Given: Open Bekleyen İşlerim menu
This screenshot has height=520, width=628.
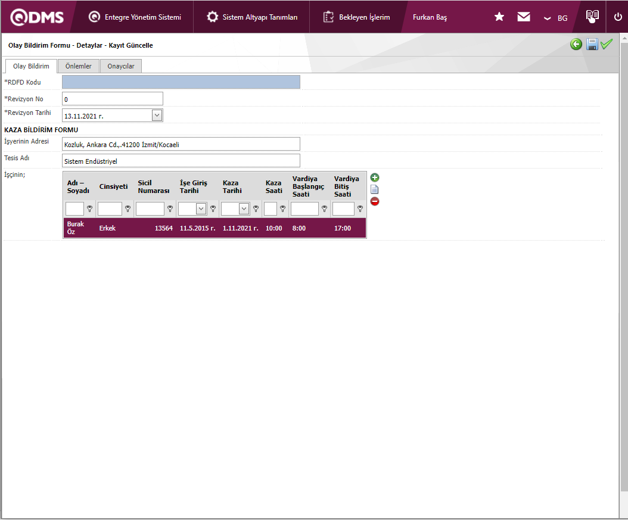Looking at the screenshot, I should [356, 17].
